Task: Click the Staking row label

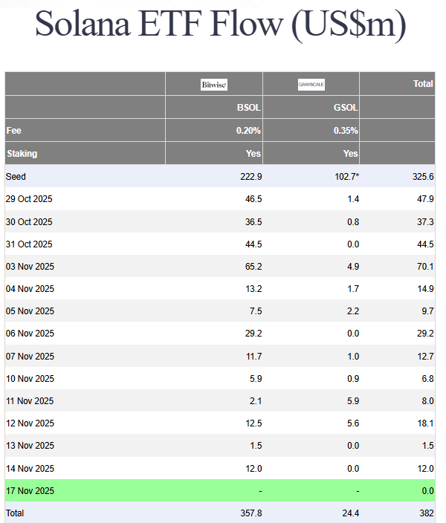Action: 22,154
